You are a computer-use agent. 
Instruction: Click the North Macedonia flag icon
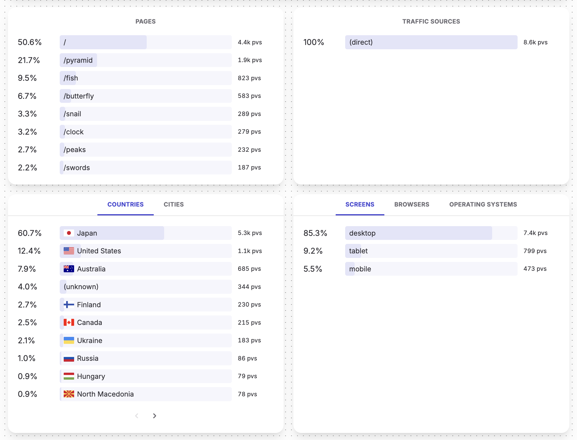69,394
